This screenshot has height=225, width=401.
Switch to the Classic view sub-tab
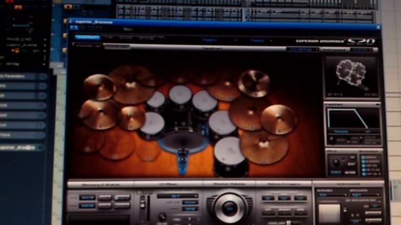pos(88,46)
